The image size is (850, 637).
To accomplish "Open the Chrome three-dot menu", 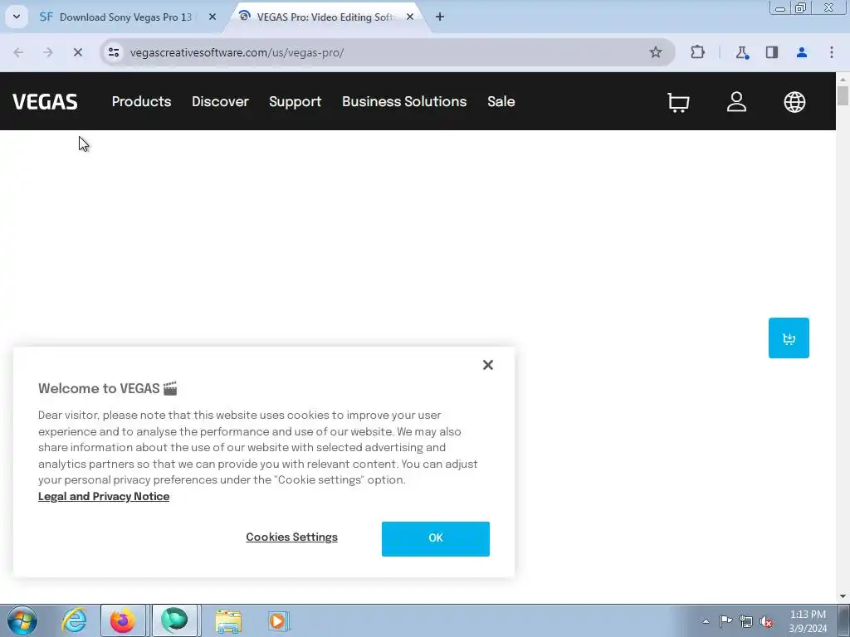I will click(832, 52).
